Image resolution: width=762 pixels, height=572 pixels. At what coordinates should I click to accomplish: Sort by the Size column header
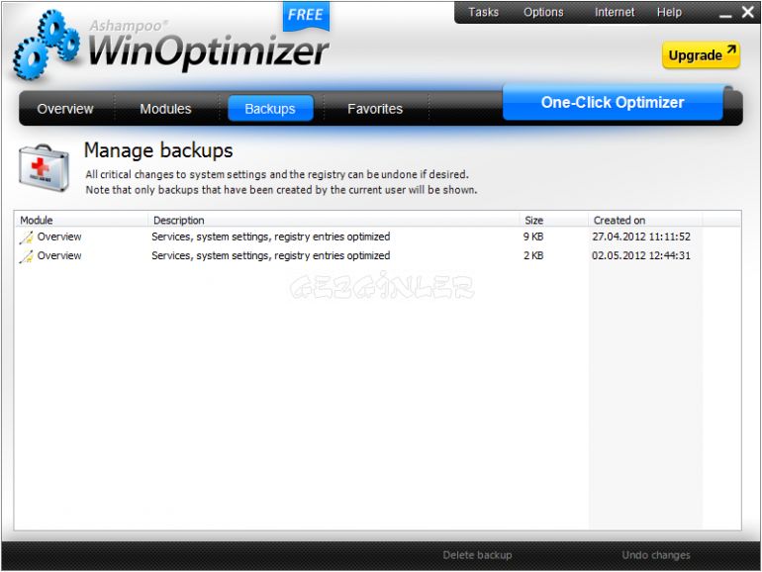coord(553,220)
